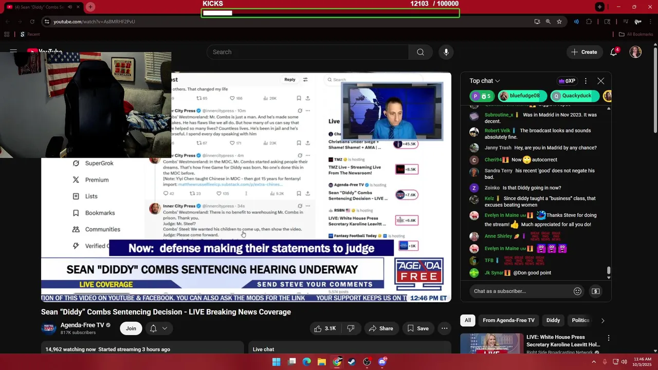This screenshot has height=370, width=658.
Task: View site information icon in address bar
Action: click(x=47, y=22)
